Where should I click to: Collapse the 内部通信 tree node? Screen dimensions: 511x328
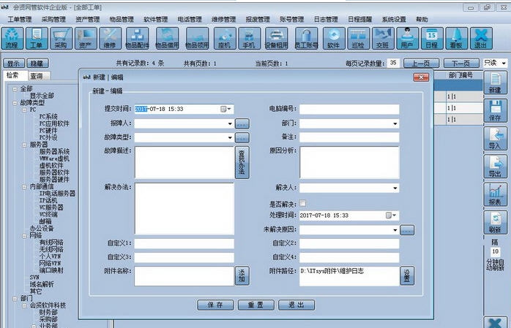pyautogui.click(x=24, y=187)
